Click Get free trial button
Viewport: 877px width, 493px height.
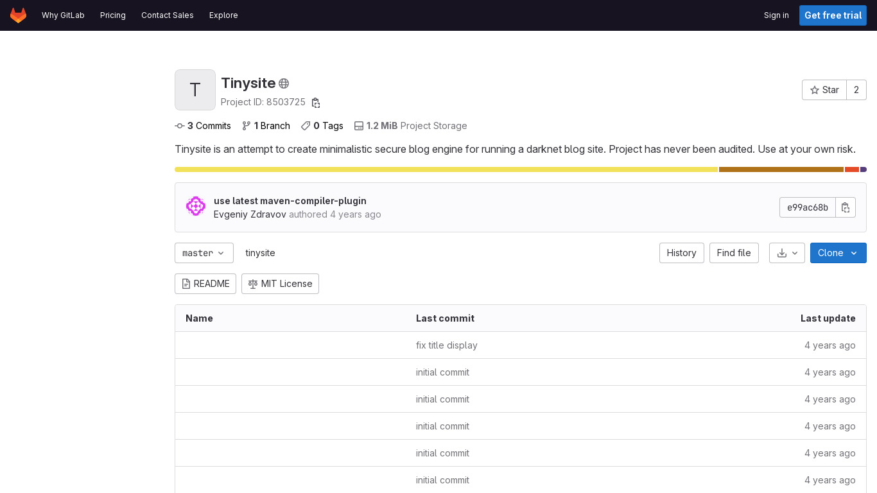(x=833, y=15)
